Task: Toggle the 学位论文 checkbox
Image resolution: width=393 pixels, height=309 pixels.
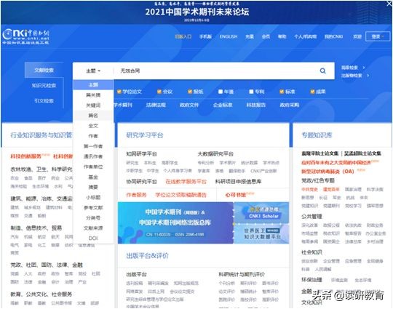Action: (119, 92)
